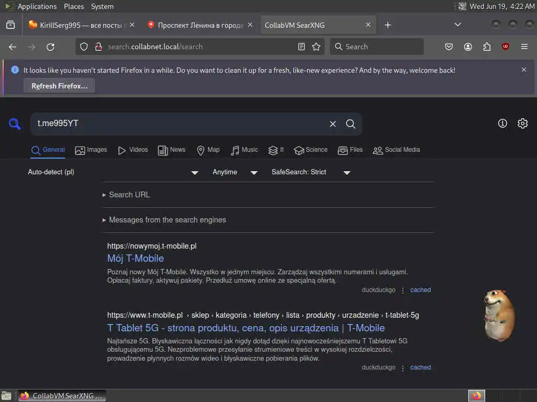Click the Wed Jun 19 clock
The height and width of the screenshot is (402, 537).
502,6
